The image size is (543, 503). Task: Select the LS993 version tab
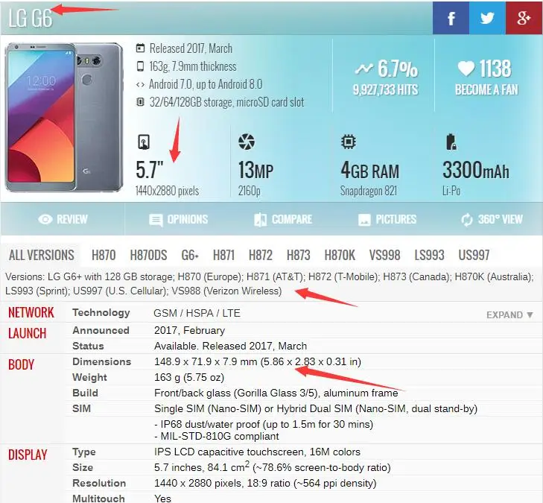point(430,256)
